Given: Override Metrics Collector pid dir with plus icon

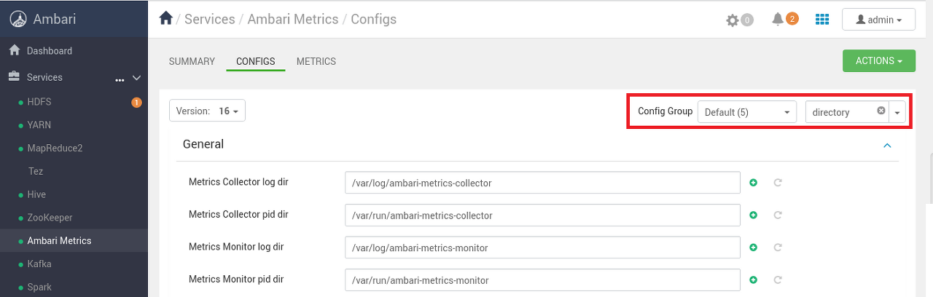Looking at the screenshot, I should coord(754,215).
